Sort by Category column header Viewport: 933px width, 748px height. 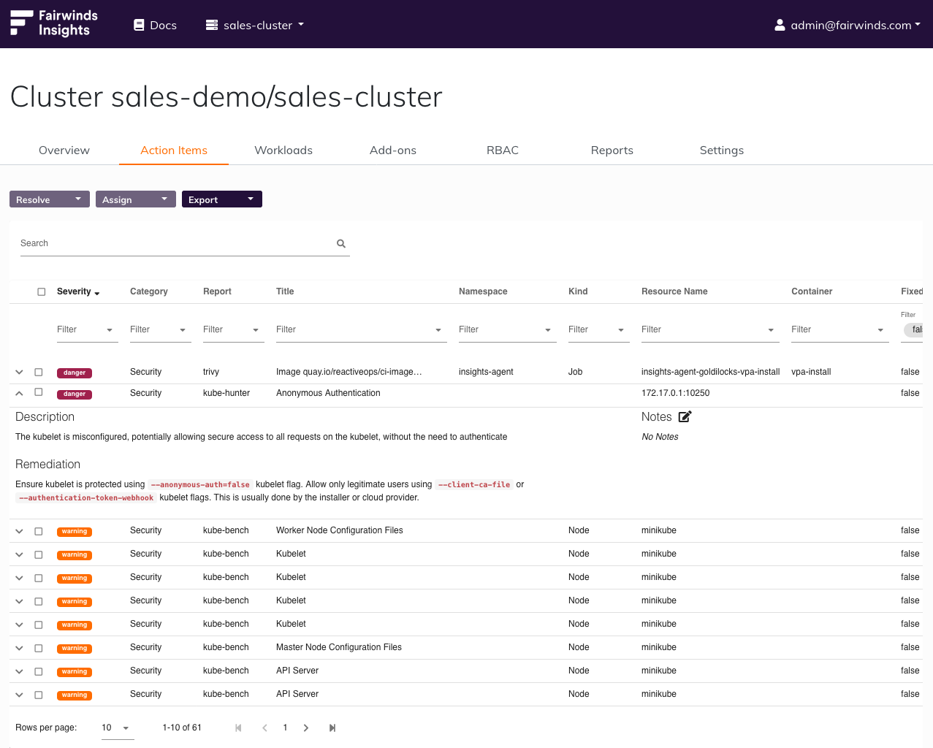149,291
